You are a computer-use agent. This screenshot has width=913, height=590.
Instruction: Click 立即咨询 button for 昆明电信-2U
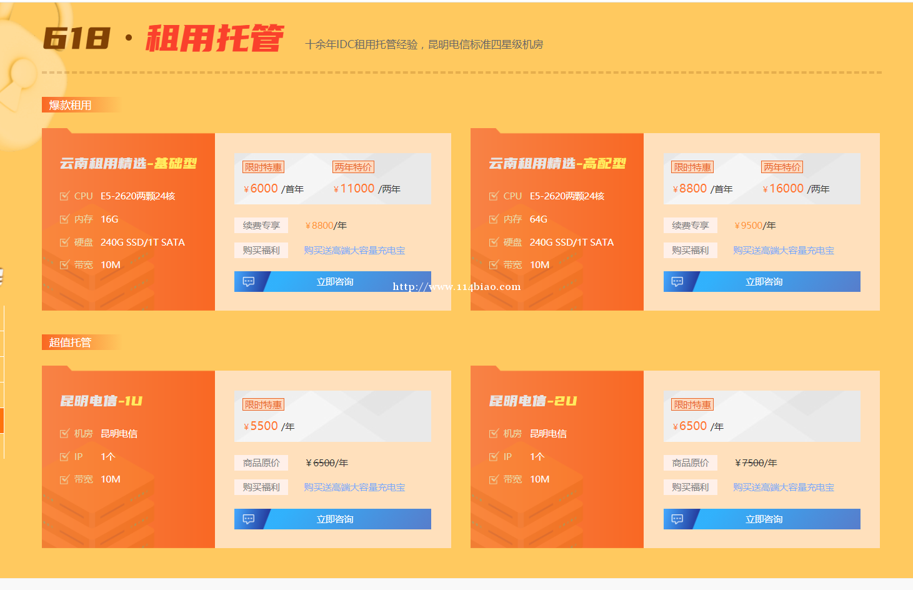coord(762,519)
